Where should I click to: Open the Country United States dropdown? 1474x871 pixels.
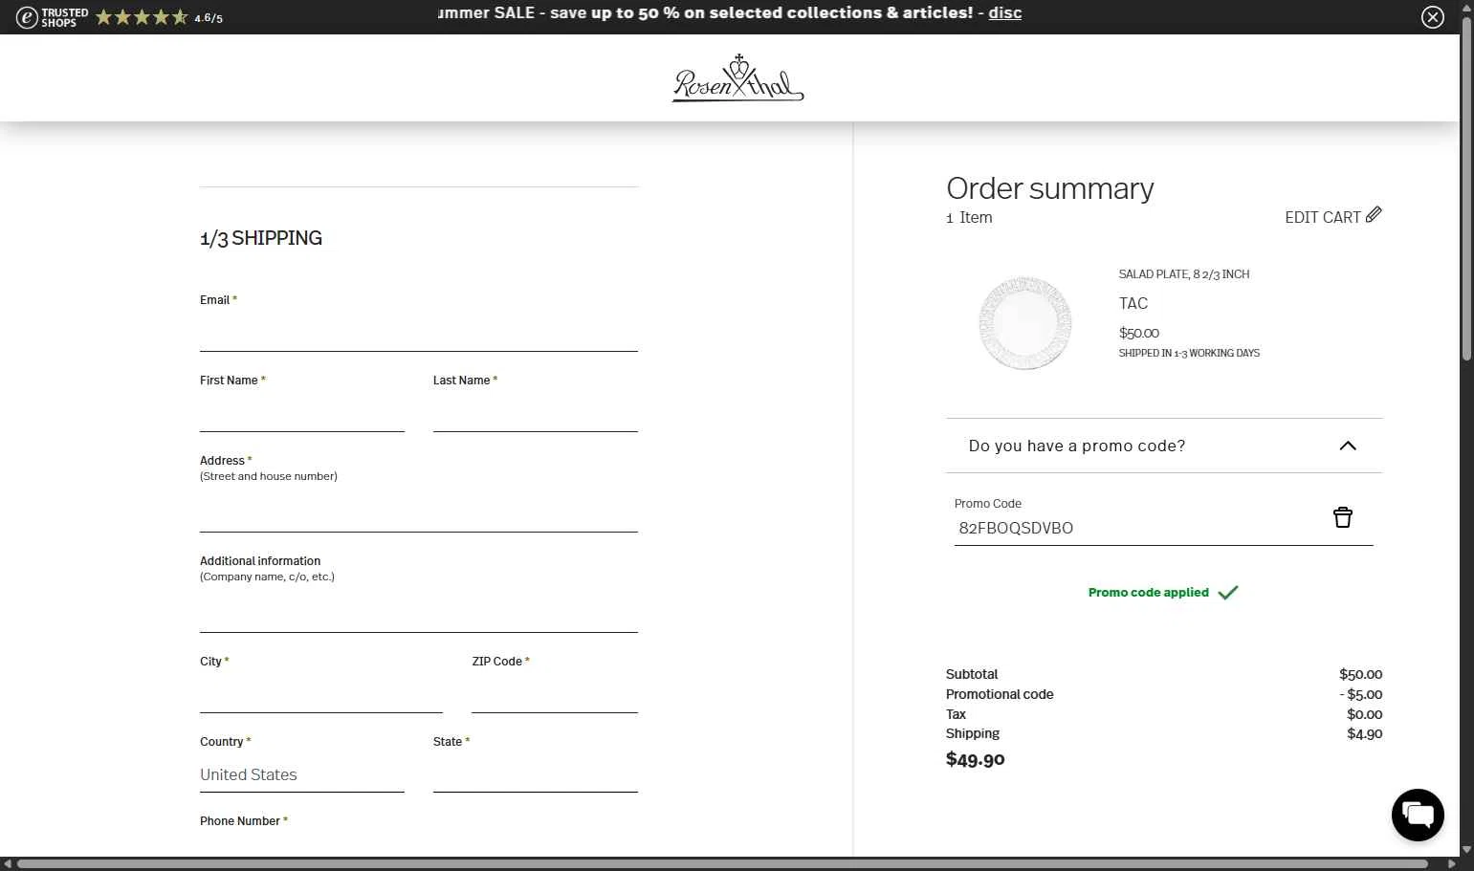pos(302,774)
